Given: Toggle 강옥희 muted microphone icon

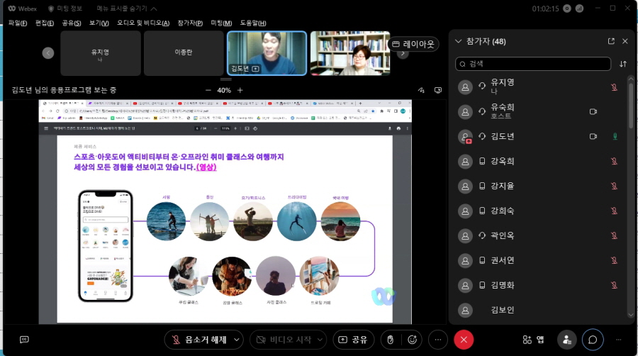Looking at the screenshot, I should [x=614, y=161].
